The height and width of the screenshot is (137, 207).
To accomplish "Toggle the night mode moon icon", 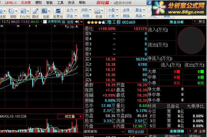I will 150,2.
